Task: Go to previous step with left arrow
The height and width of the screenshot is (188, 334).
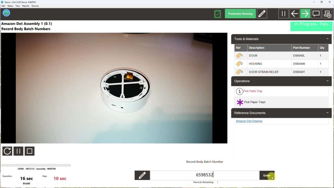Action: click(294, 14)
